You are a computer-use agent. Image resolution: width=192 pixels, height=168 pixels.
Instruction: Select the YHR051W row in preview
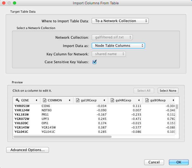coord(22,106)
